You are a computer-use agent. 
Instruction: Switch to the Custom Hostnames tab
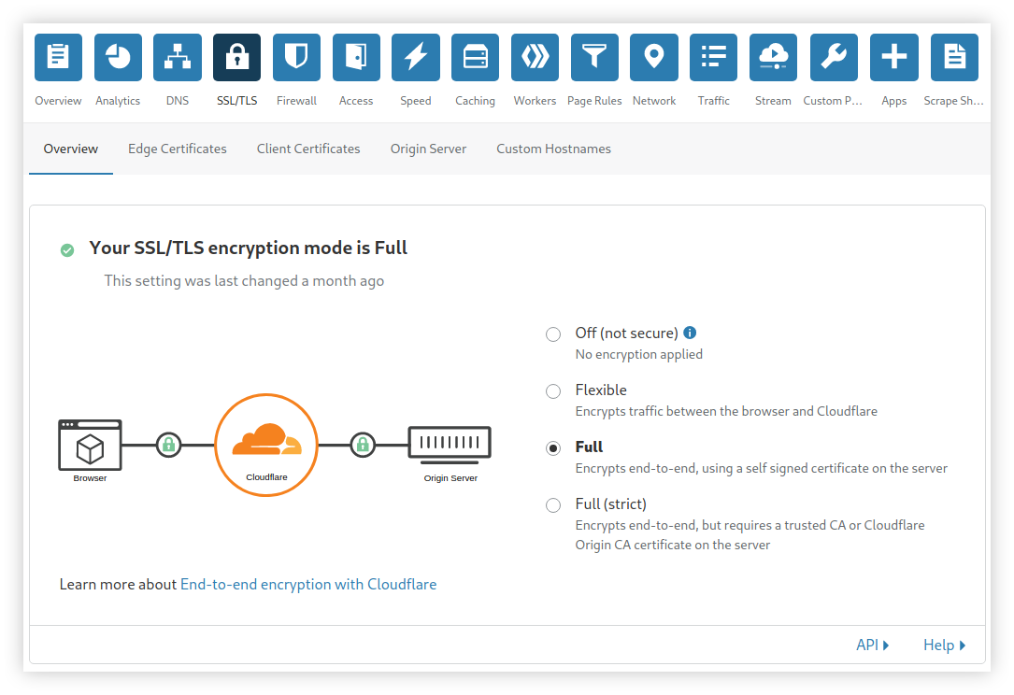[x=553, y=149]
